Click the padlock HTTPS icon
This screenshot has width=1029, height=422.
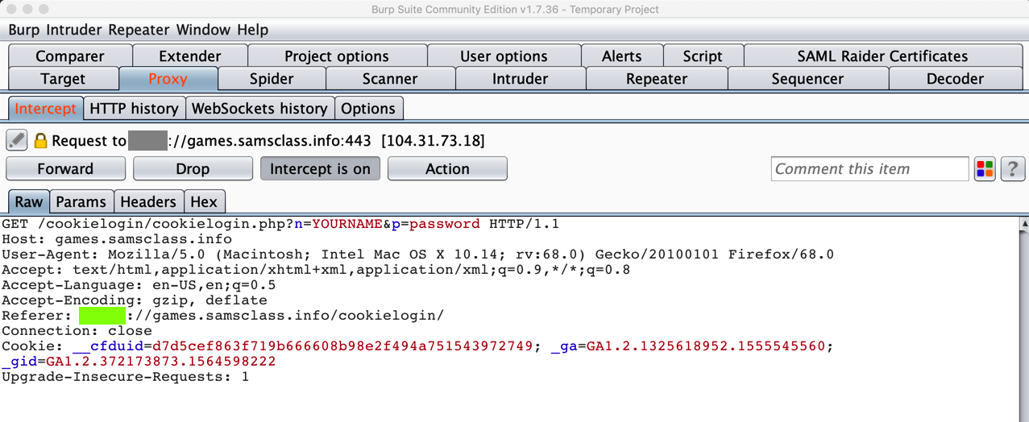tap(40, 140)
